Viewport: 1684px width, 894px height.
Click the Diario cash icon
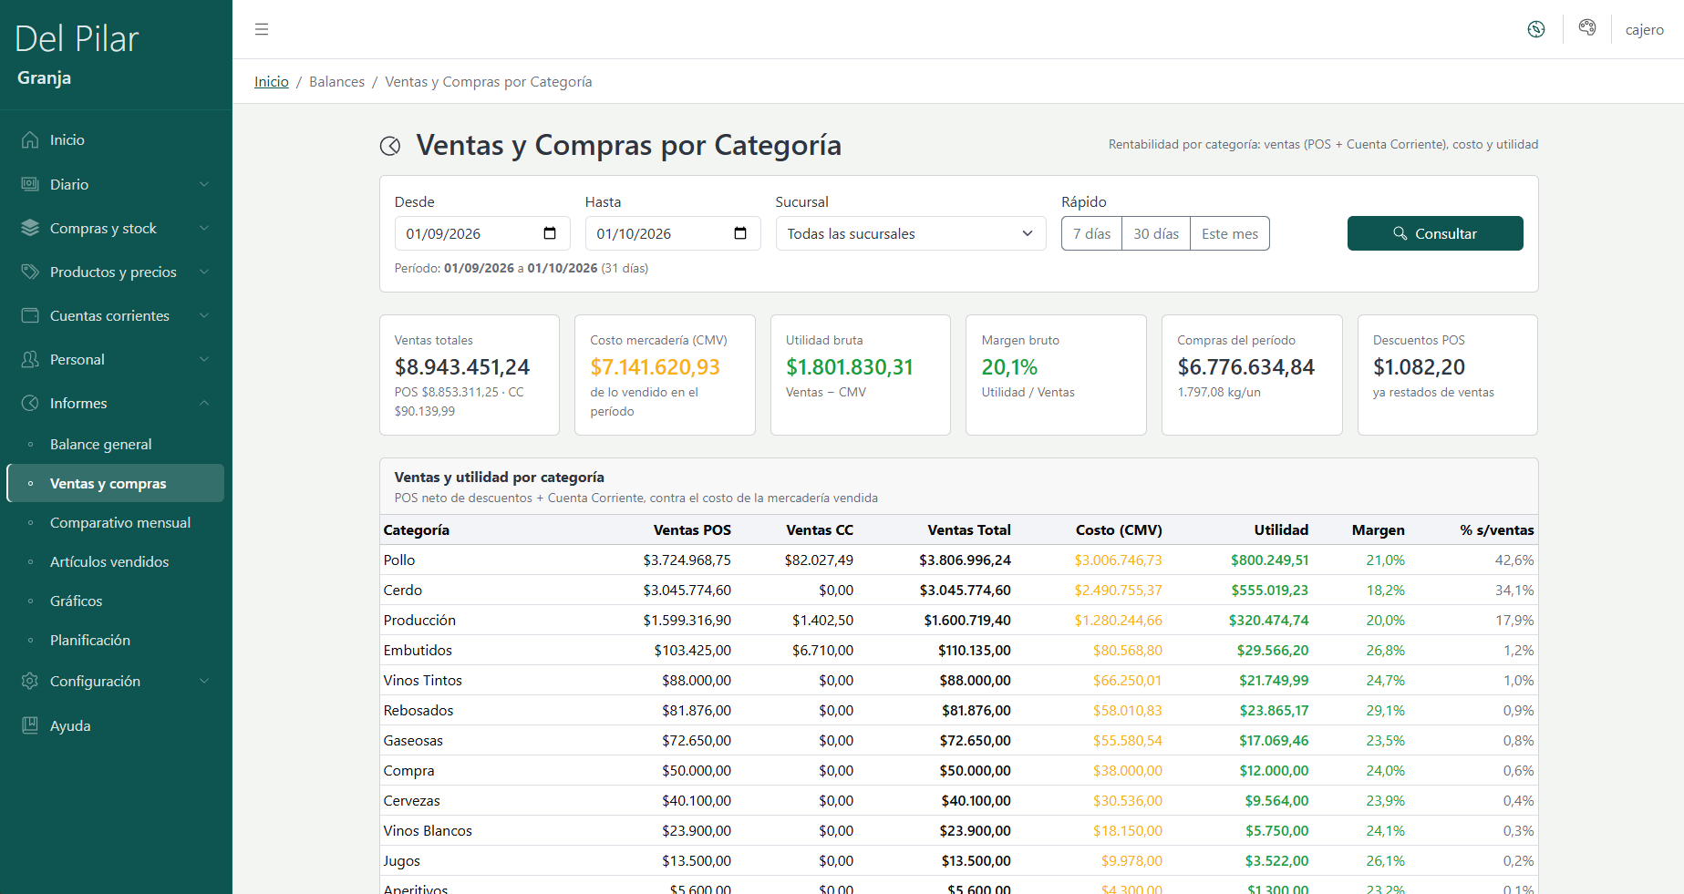(x=30, y=184)
